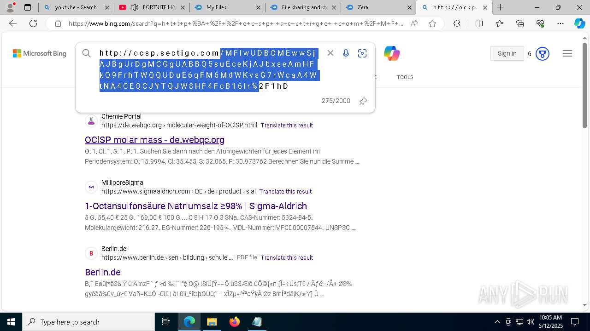Screen dimensions: 590x331
Task: Open the TOOLS search filter
Action: click(405, 77)
